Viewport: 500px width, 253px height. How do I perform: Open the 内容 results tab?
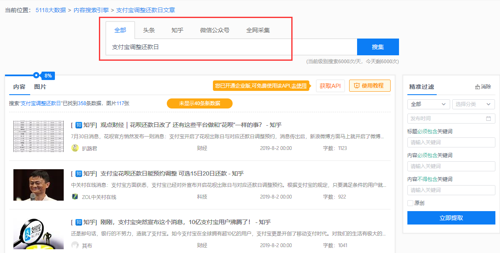pos(19,87)
